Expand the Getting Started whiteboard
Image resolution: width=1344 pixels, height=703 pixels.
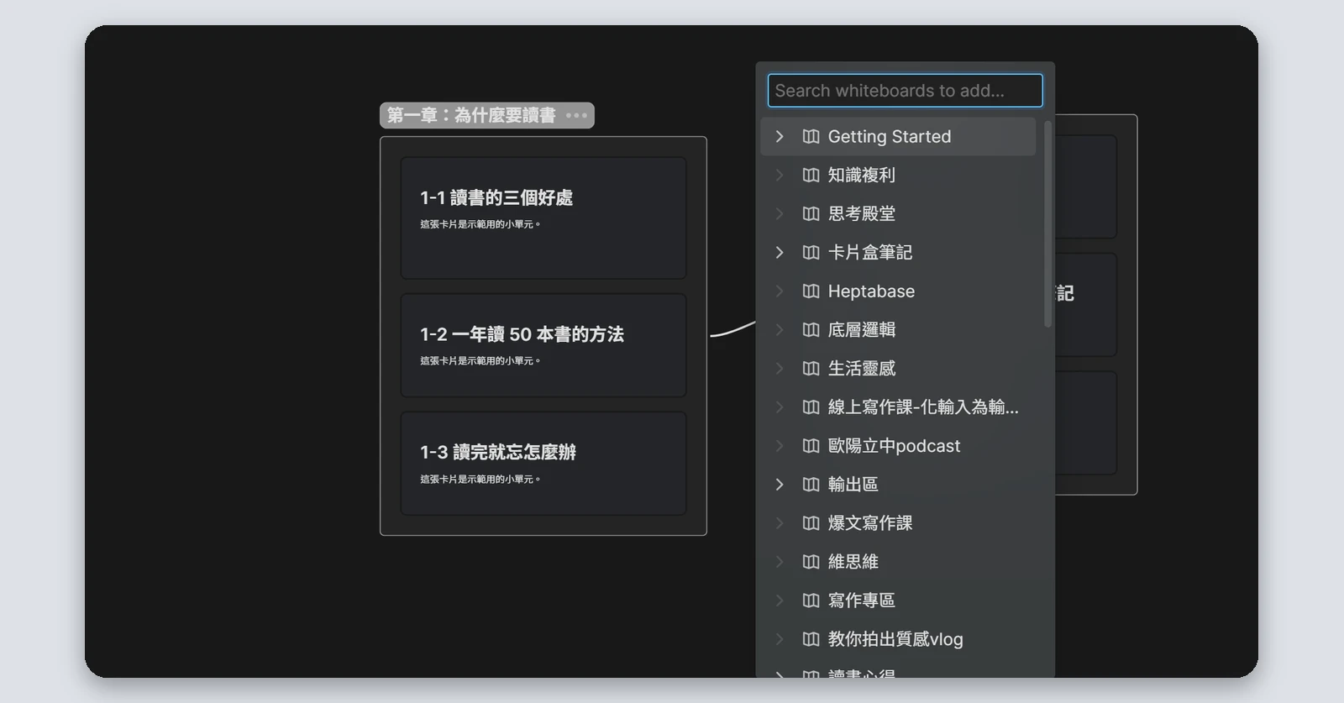click(x=780, y=136)
